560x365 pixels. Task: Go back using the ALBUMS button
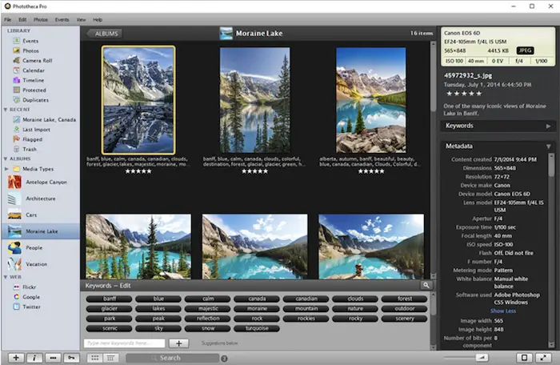click(x=105, y=34)
